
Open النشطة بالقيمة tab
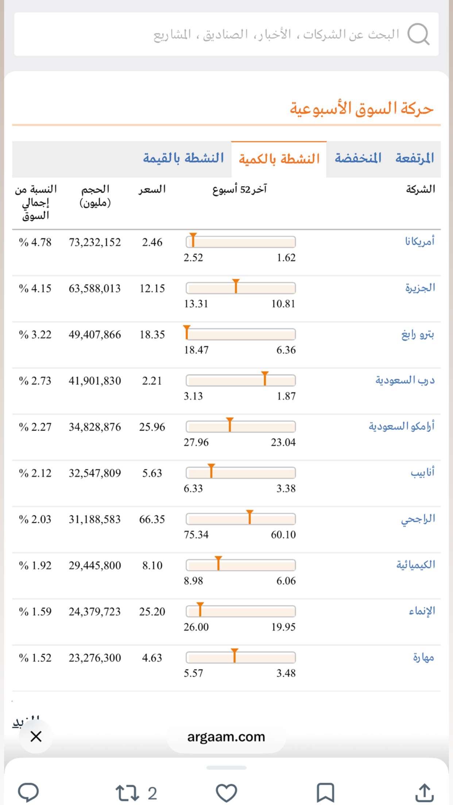pyautogui.click(x=183, y=159)
